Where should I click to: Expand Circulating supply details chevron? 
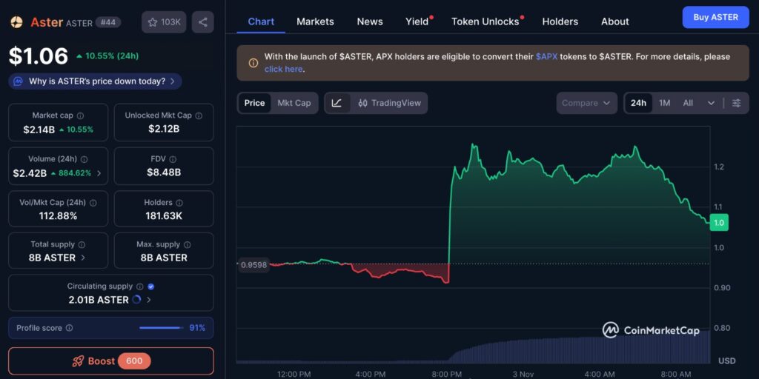tap(148, 300)
